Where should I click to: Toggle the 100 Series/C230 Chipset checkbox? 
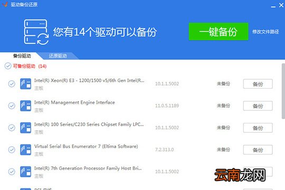[x=12, y=128]
